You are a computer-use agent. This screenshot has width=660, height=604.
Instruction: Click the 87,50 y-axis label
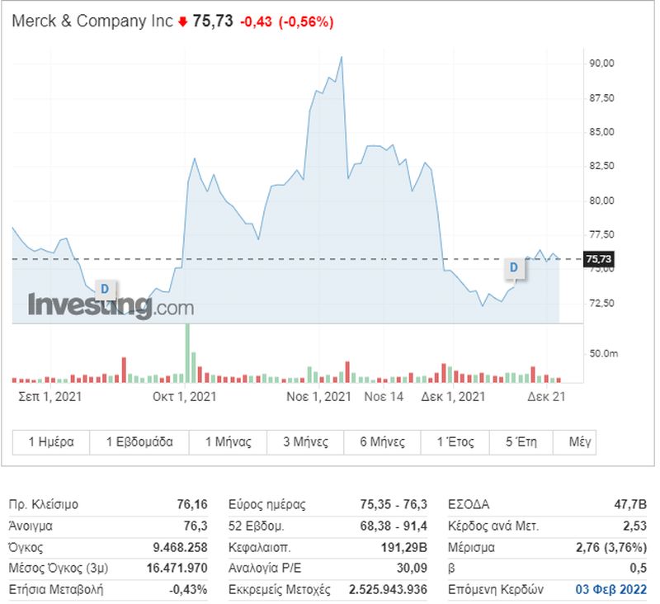pyautogui.click(x=601, y=98)
